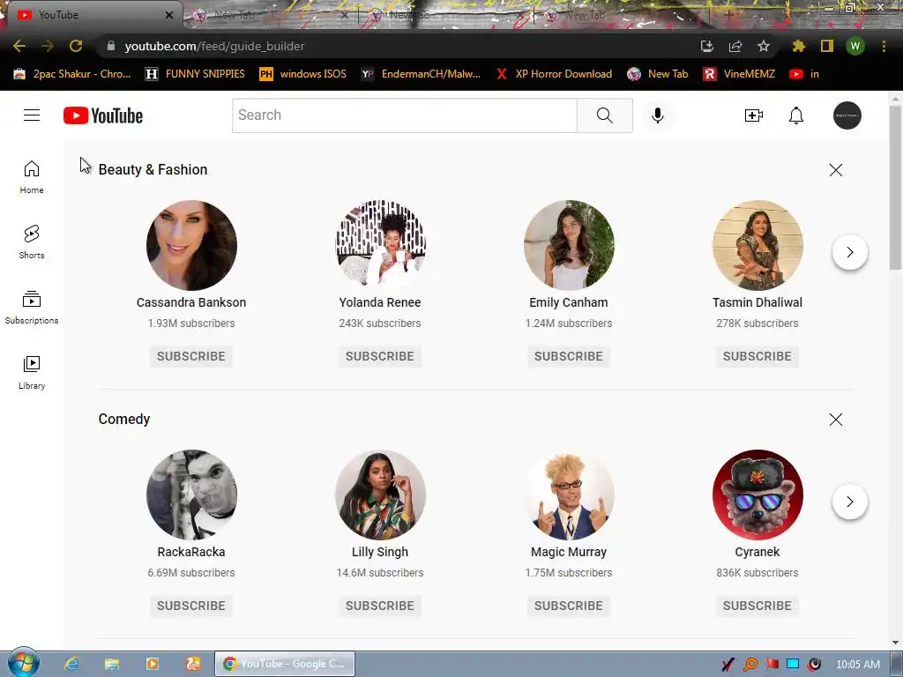
Task: Open Cyranek channel avatar
Action: click(x=757, y=495)
